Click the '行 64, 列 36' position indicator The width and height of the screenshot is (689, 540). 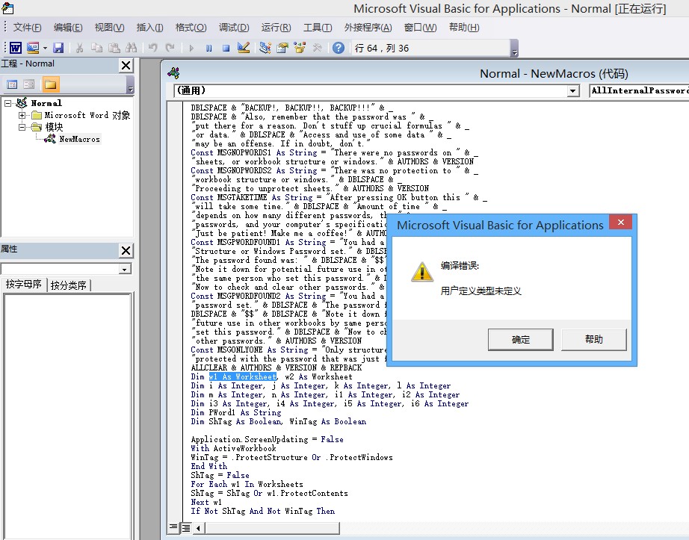point(382,49)
